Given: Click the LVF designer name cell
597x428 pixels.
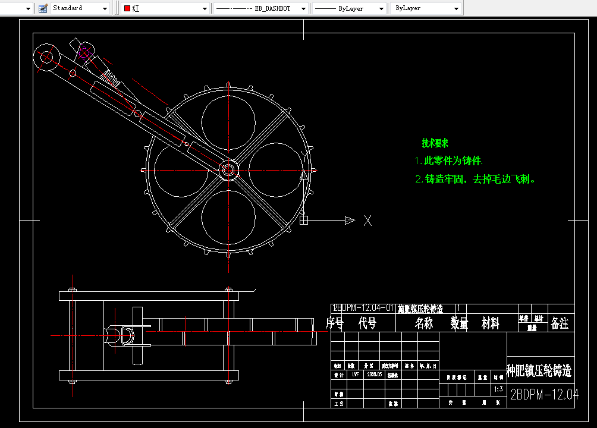Looking at the screenshot, I should coord(356,374).
